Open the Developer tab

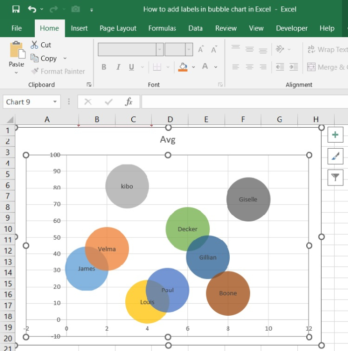pos(292,28)
